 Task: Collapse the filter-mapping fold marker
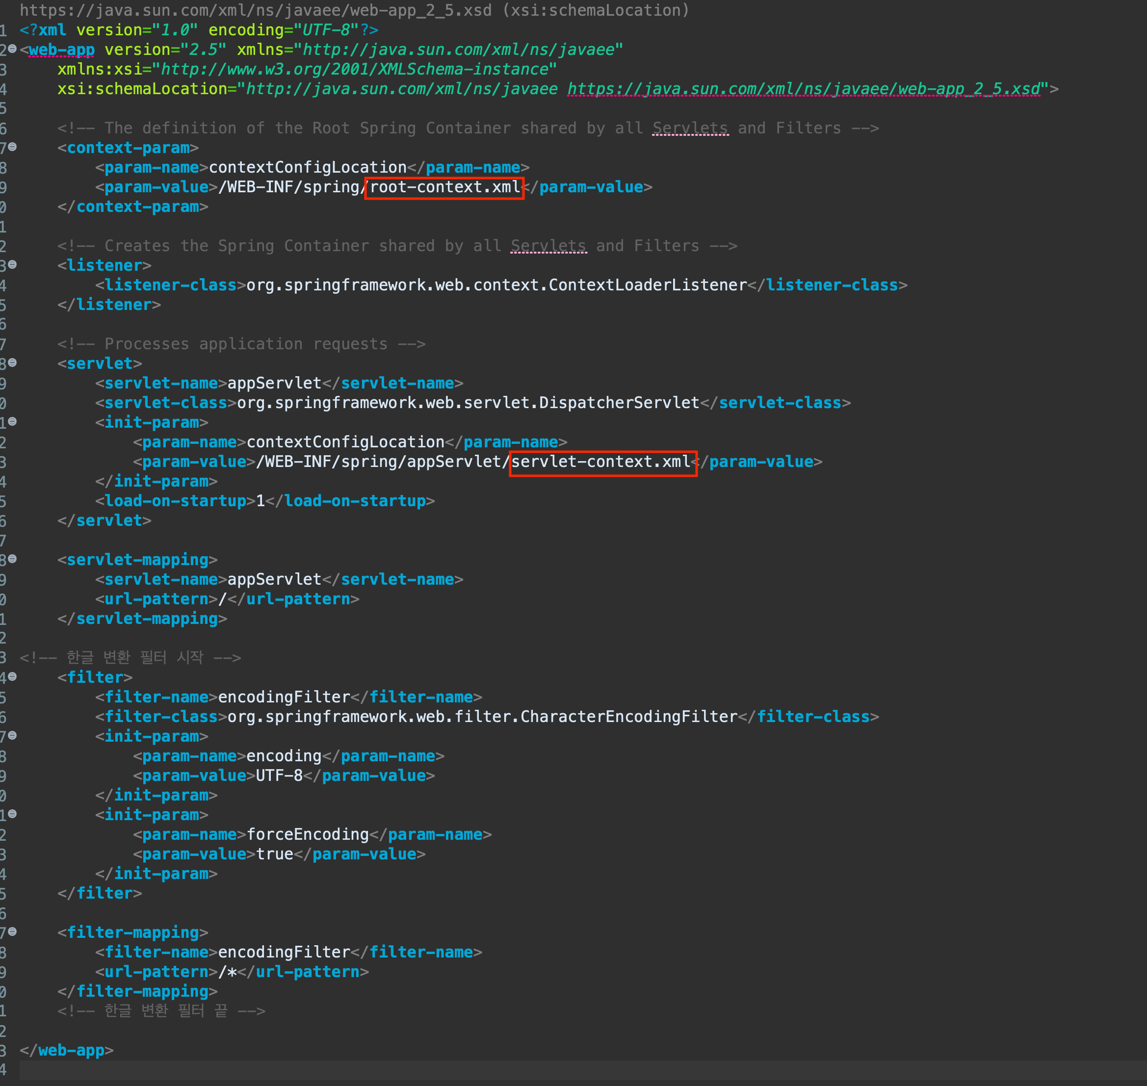[x=12, y=932]
